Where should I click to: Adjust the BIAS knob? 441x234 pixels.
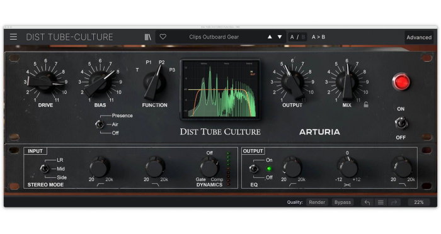tap(100, 82)
